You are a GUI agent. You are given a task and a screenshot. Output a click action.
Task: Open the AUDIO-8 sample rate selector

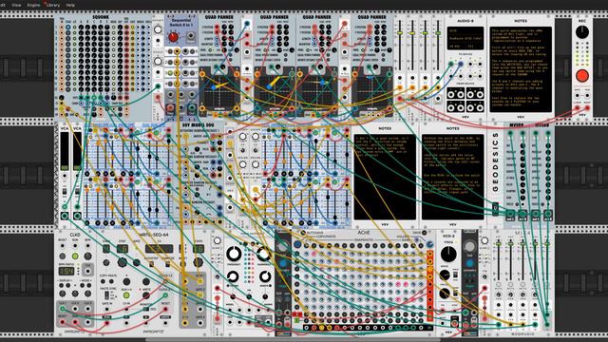456,47
